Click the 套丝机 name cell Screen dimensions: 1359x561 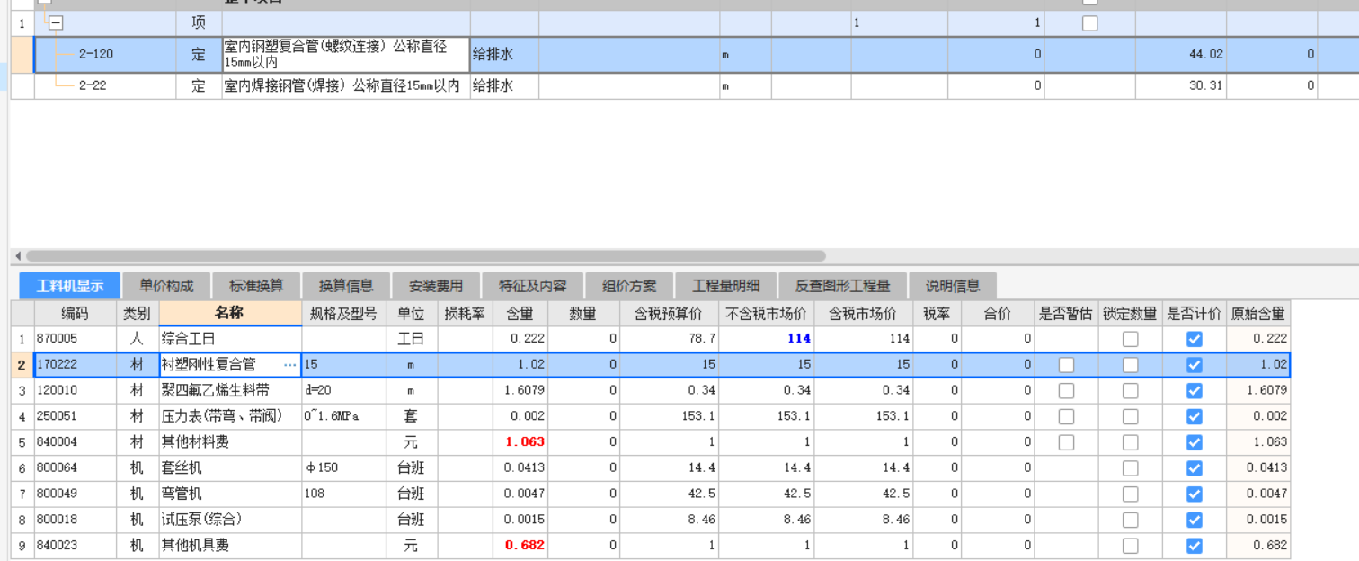pos(230,468)
